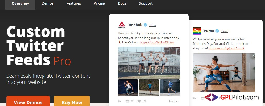Open the Reebok tweet's t.co link
This screenshot has width=265, height=106.
[x=157, y=42]
